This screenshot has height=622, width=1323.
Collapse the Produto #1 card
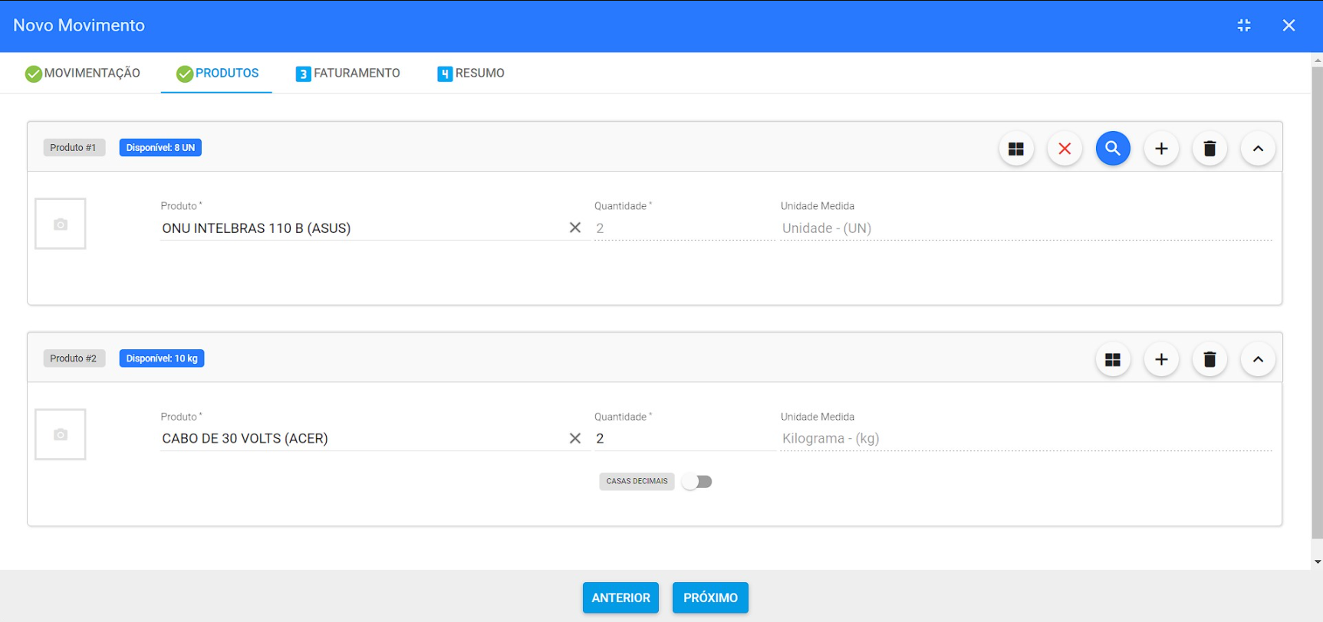(1258, 149)
